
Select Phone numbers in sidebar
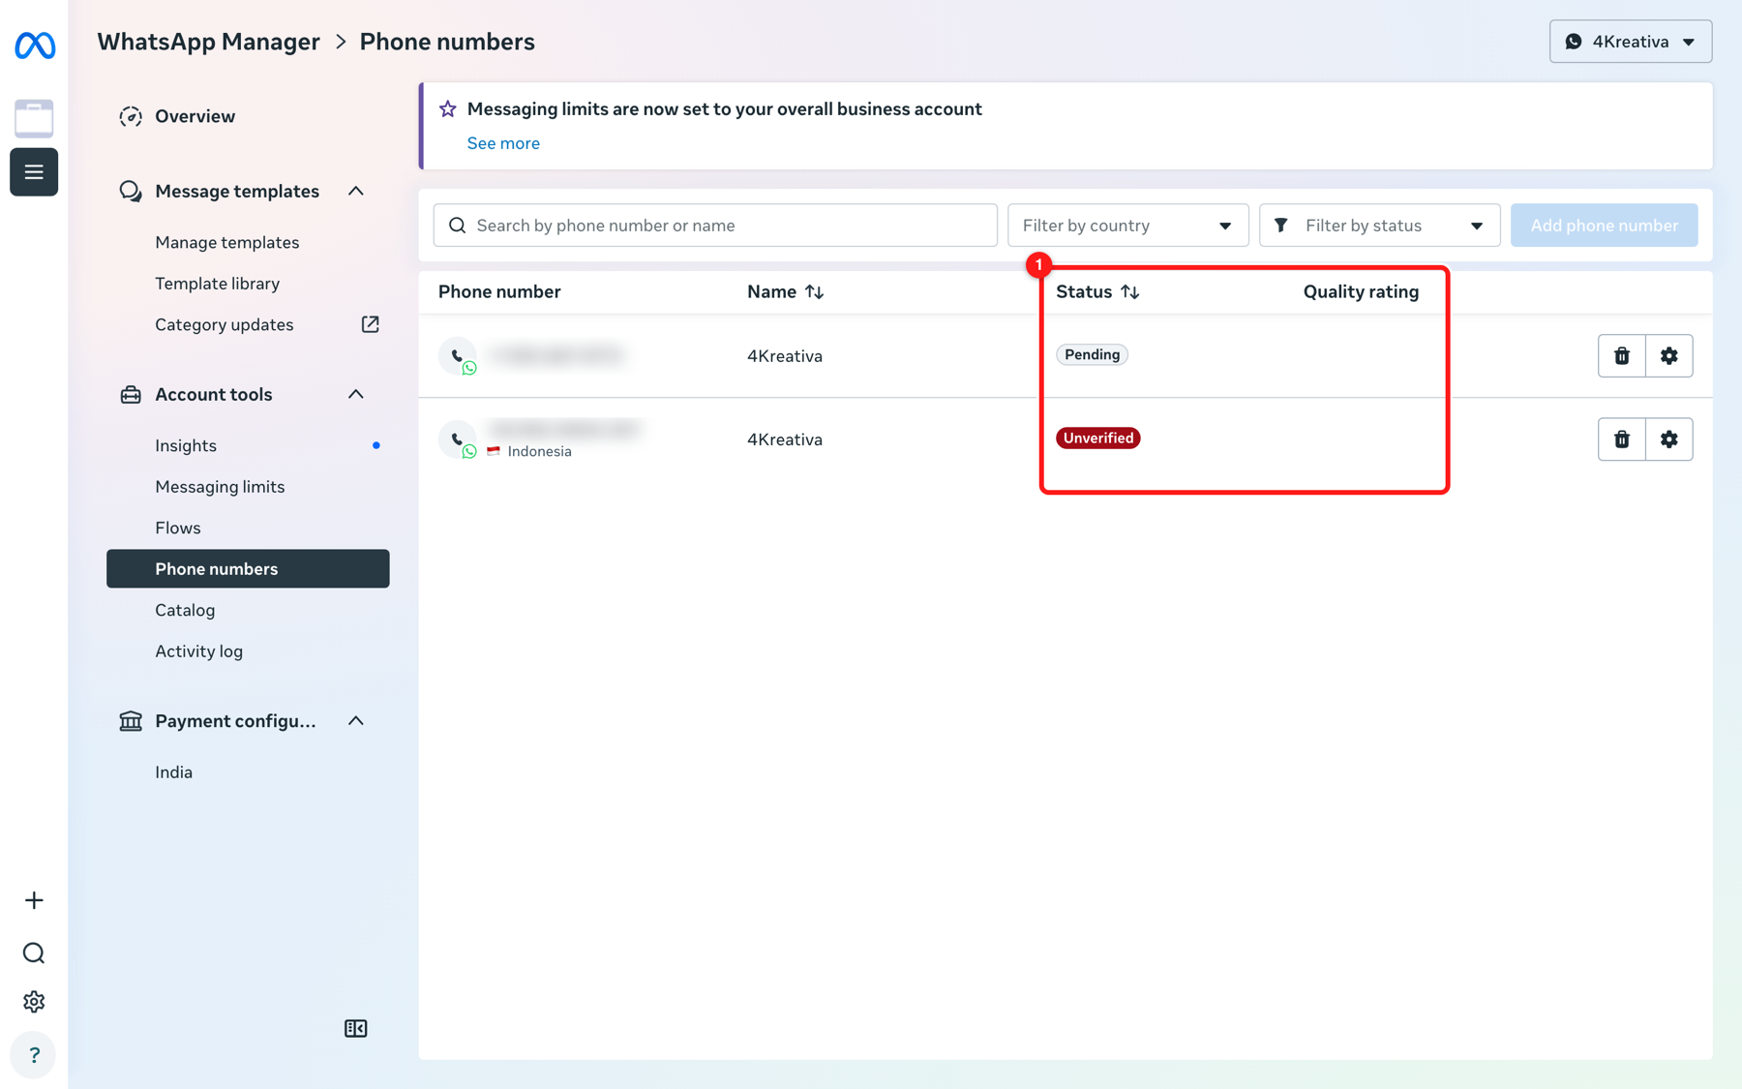coord(248,569)
